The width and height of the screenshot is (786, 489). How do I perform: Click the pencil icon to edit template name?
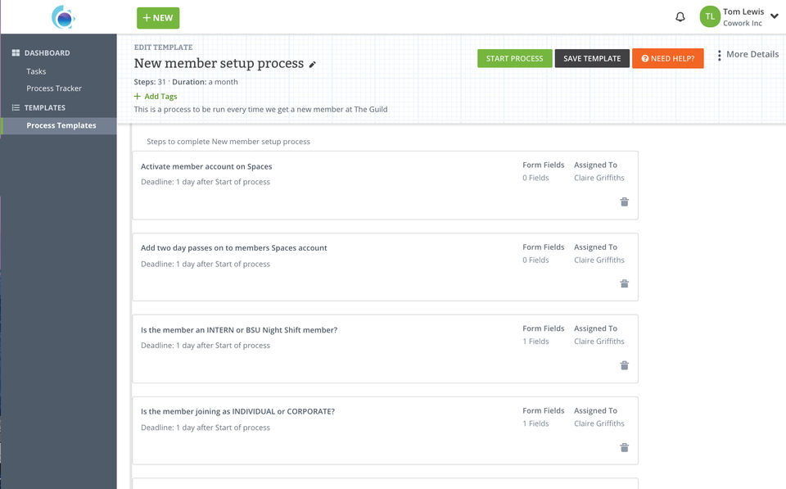click(x=312, y=65)
